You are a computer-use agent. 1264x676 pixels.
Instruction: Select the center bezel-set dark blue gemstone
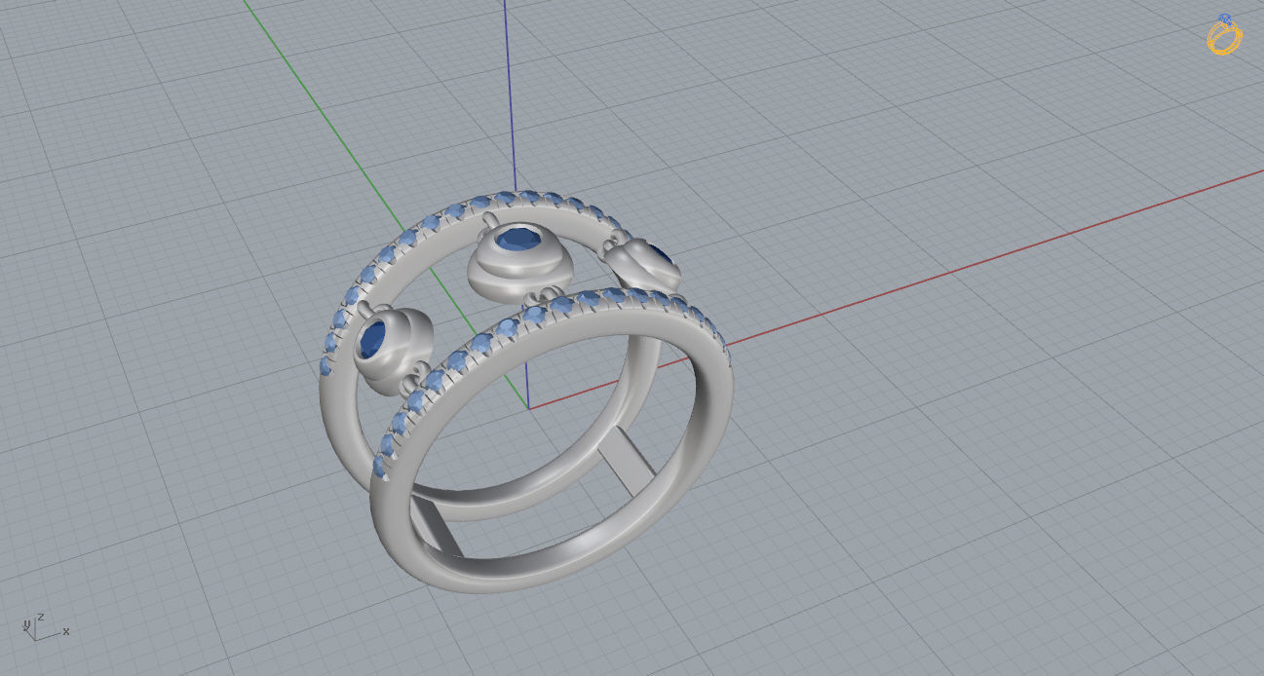pyautogui.click(x=517, y=240)
